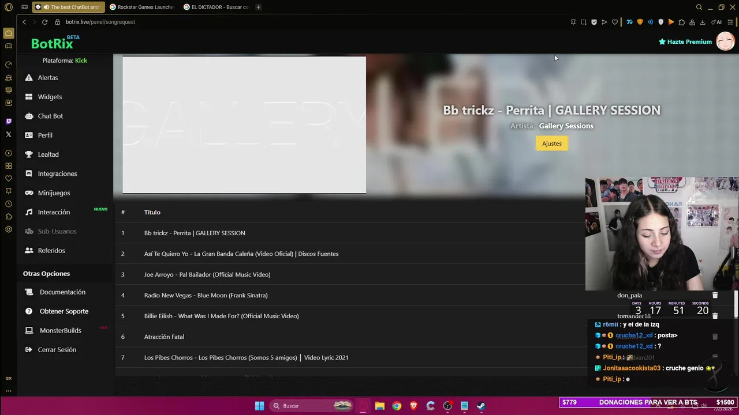Open Widgets in BotRix sidebar
This screenshot has width=739, height=415.
pos(50,97)
